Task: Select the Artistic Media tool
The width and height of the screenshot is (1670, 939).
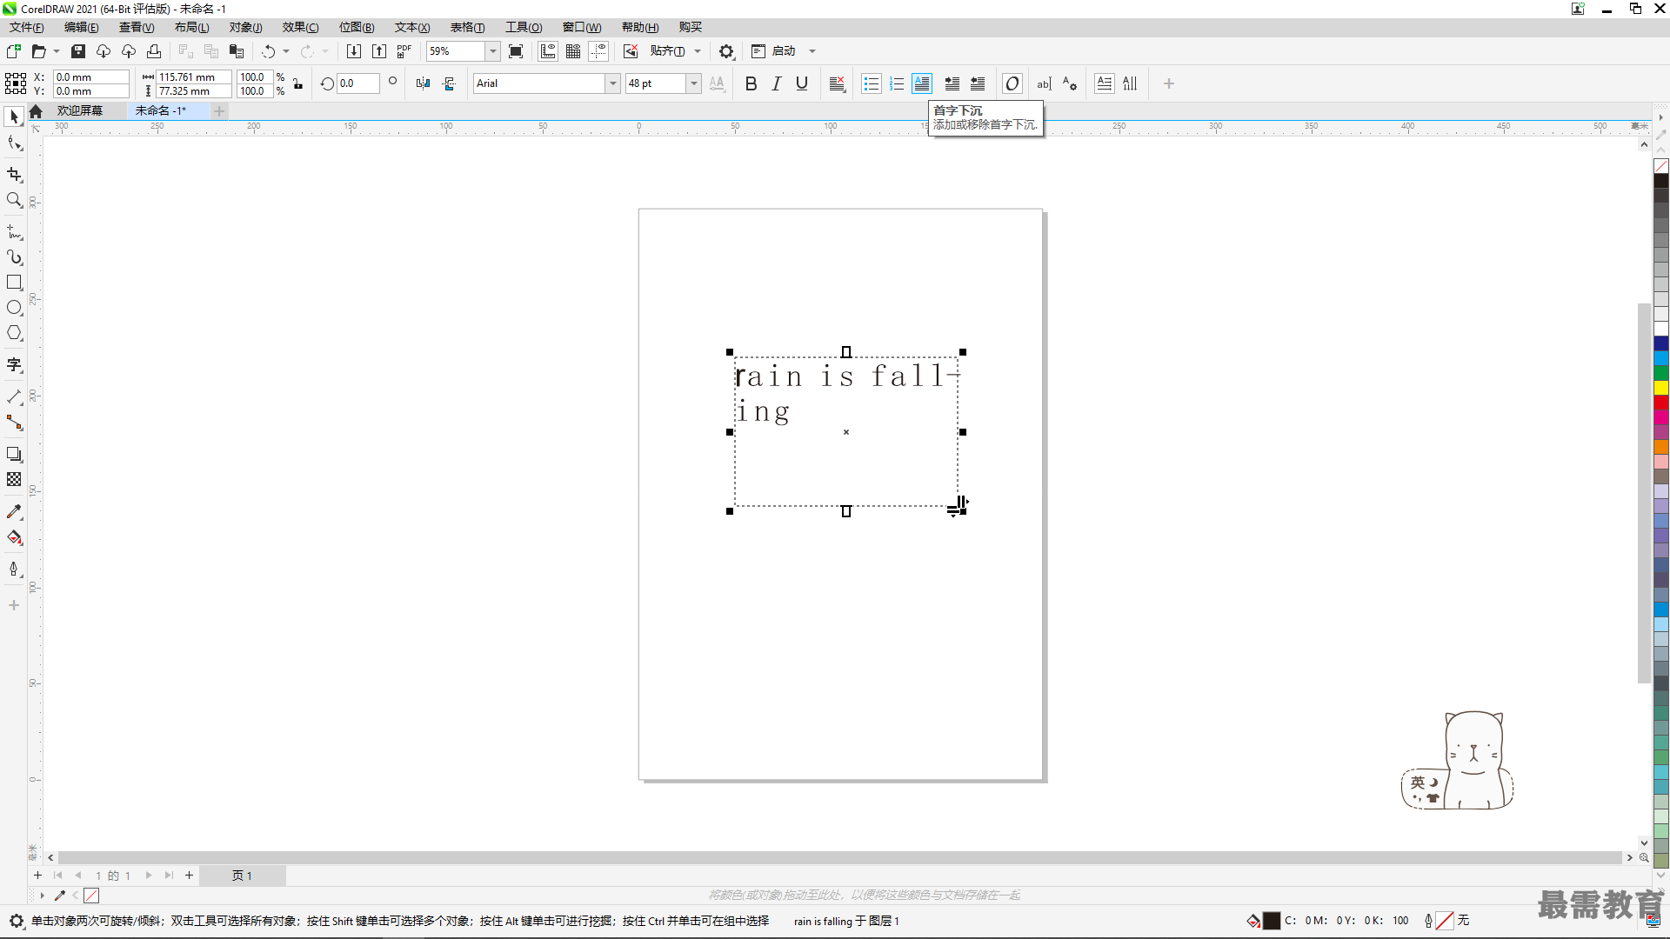Action: [x=14, y=257]
